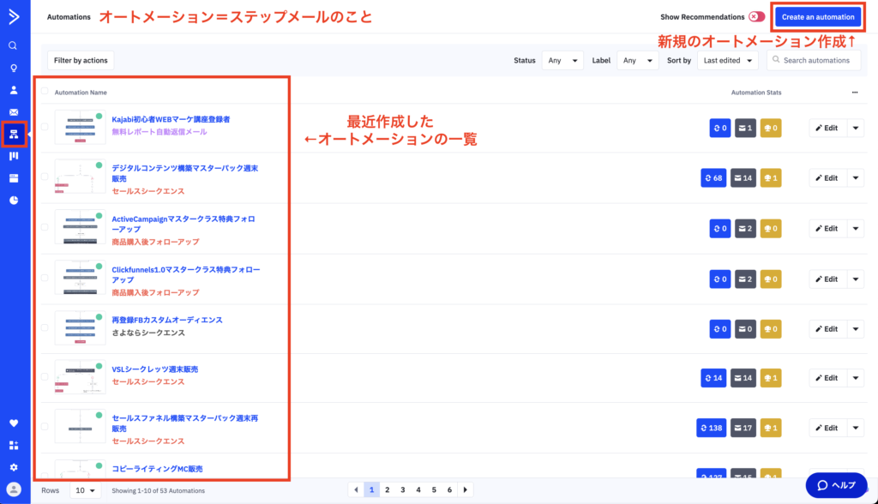Jump to page 6 in the pagination
The height and width of the screenshot is (504, 878).
point(449,490)
